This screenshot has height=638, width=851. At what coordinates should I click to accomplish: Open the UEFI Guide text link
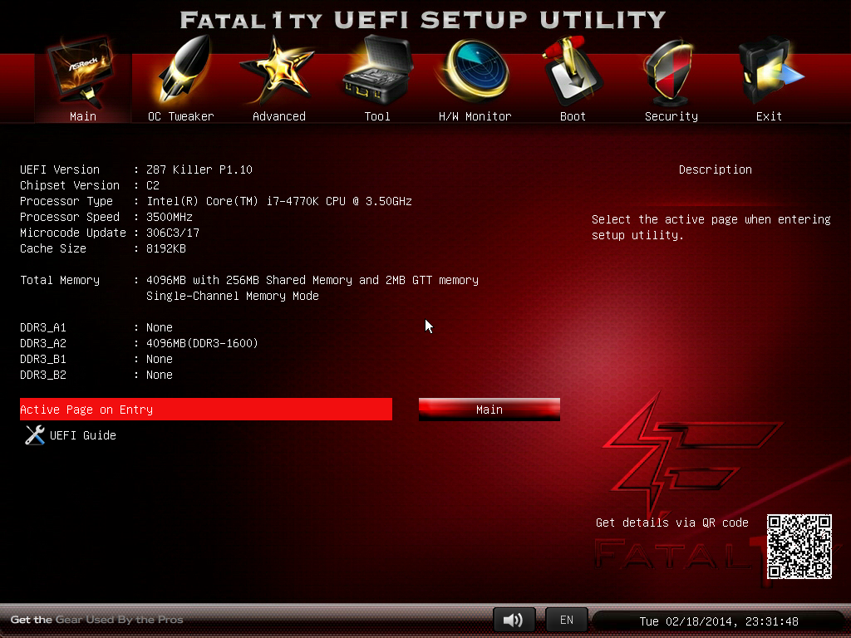pos(83,435)
